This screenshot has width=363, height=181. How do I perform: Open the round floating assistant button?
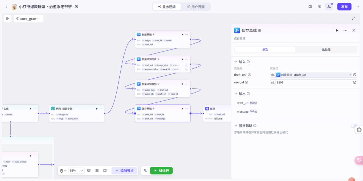[359, 130]
